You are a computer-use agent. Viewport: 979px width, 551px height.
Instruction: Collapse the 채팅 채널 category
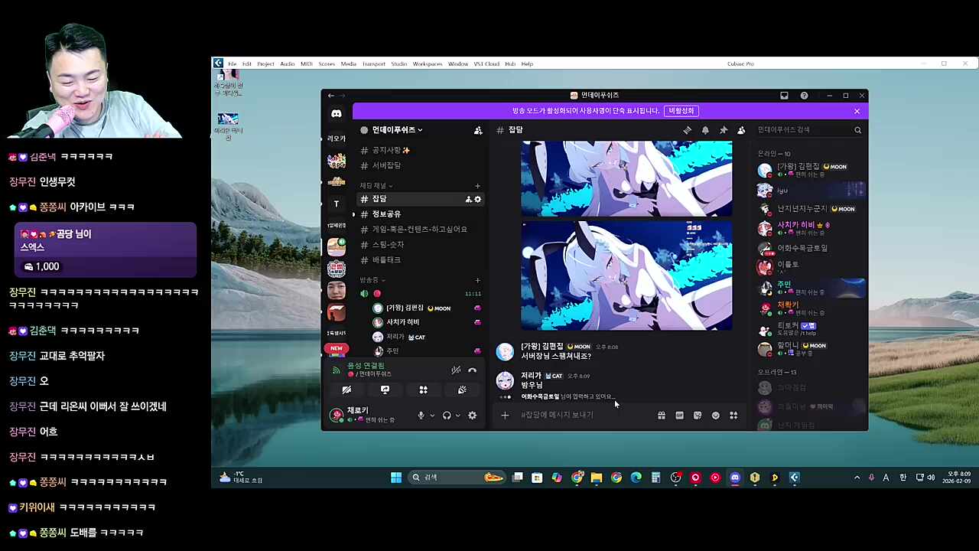(x=376, y=185)
